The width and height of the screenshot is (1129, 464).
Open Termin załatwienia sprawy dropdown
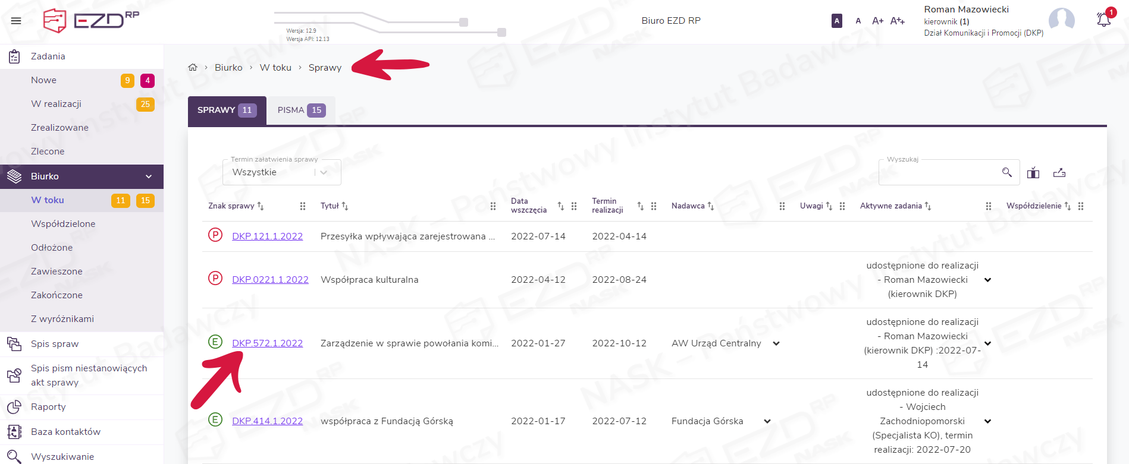[281, 172]
